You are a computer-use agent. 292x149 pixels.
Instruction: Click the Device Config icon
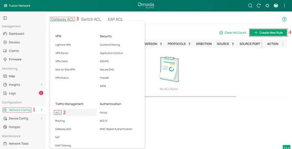click(5, 118)
